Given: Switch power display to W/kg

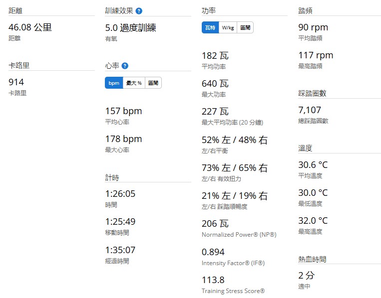Looking at the screenshot, I should 228,28.
